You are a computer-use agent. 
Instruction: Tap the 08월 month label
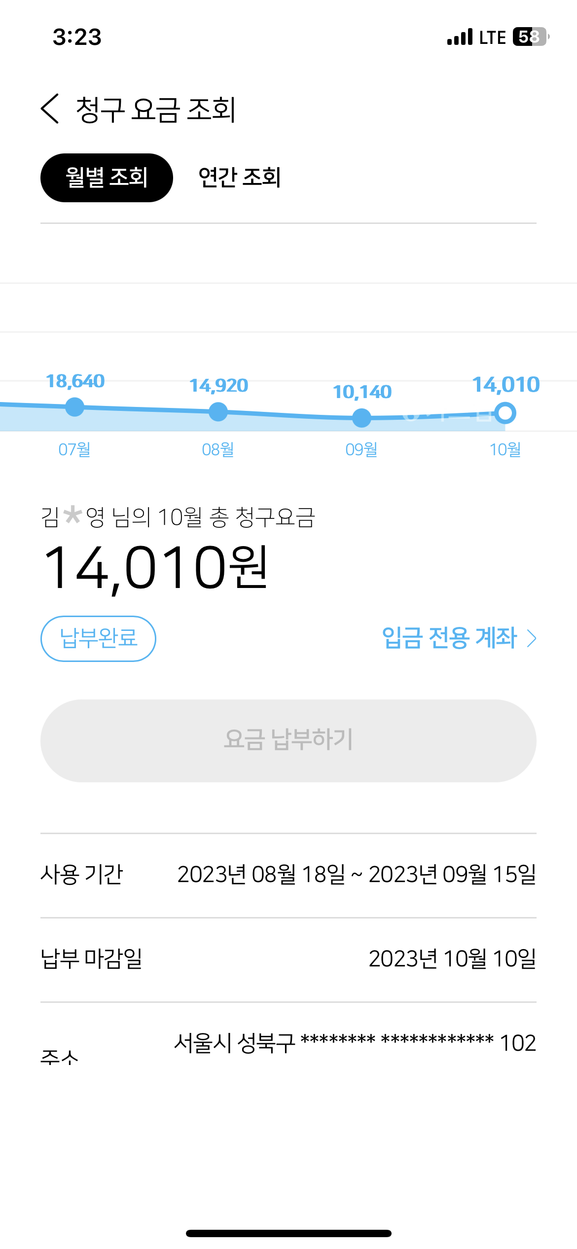click(218, 449)
